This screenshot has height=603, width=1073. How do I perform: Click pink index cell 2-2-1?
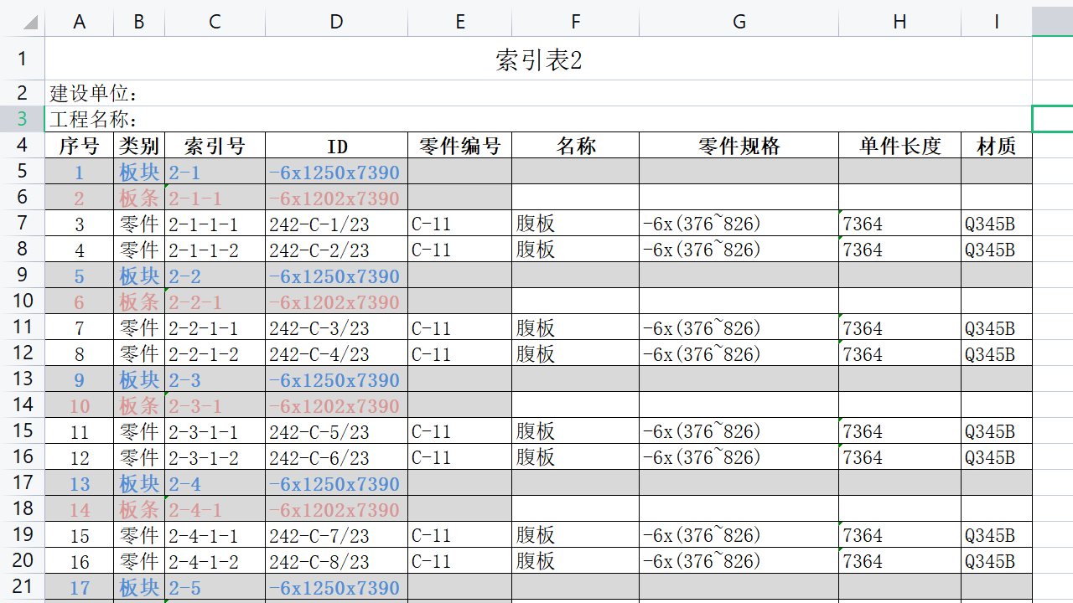[x=215, y=301]
